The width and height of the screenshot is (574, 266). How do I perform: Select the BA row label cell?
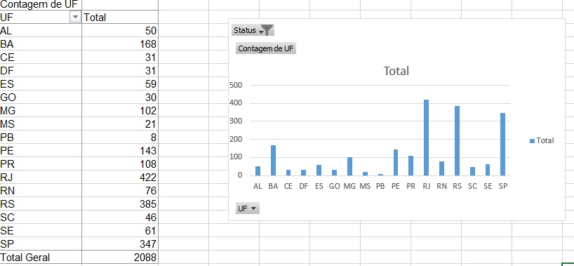[x=41, y=44]
